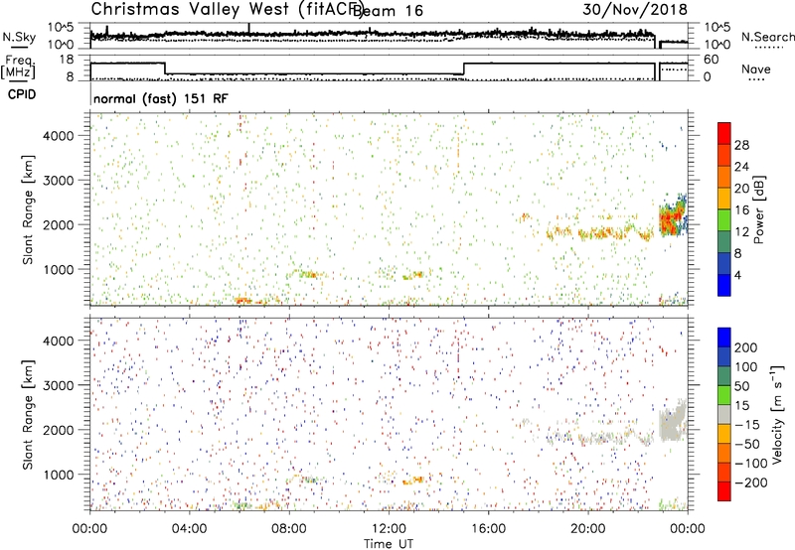Click the "Time UT" axis title
The height and width of the screenshot is (550, 795).
(389, 544)
